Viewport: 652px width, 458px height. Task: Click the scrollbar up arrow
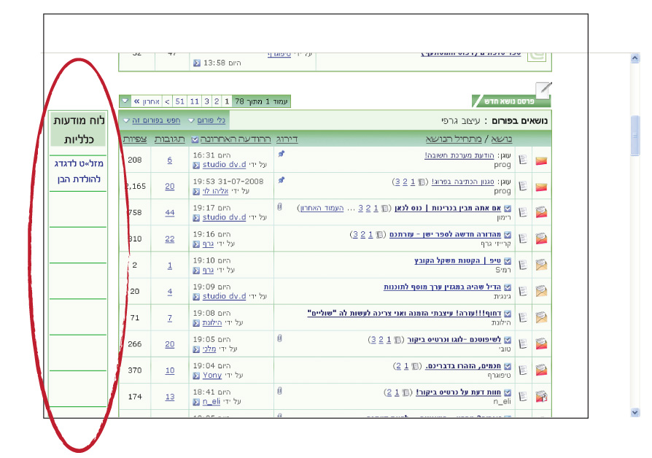click(x=635, y=58)
